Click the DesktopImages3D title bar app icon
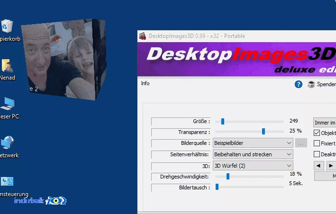This screenshot has width=336, height=214. [143, 36]
